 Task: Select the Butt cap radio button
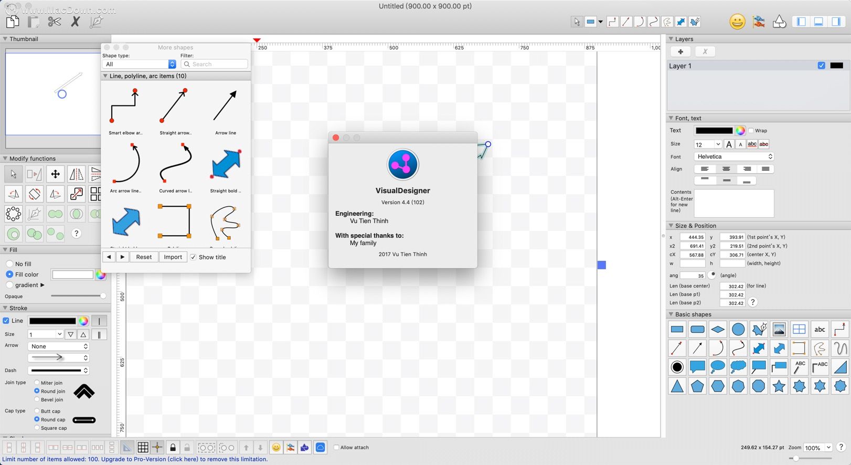click(x=37, y=411)
